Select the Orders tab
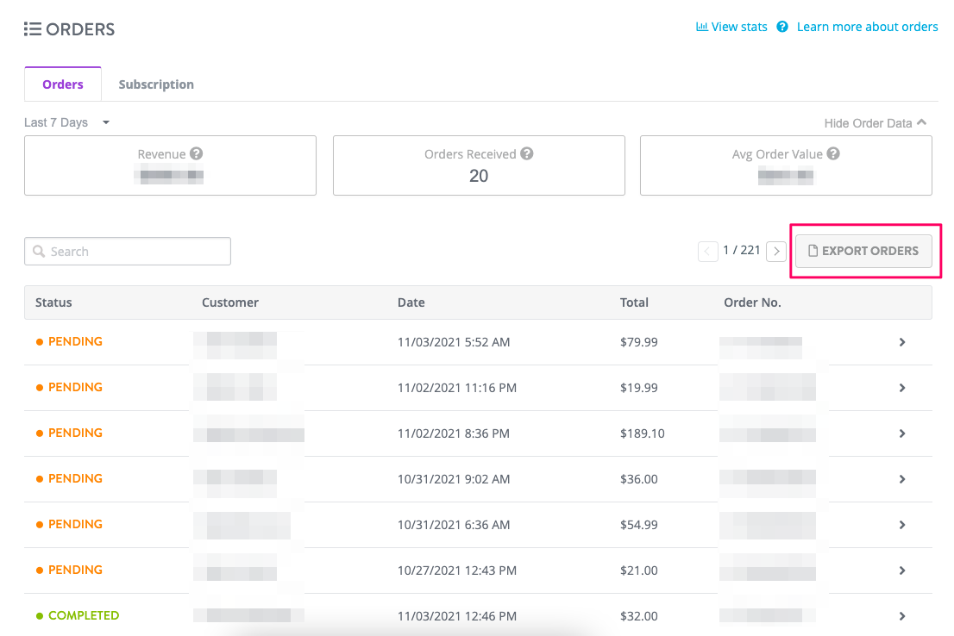The image size is (954, 636). (x=62, y=84)
